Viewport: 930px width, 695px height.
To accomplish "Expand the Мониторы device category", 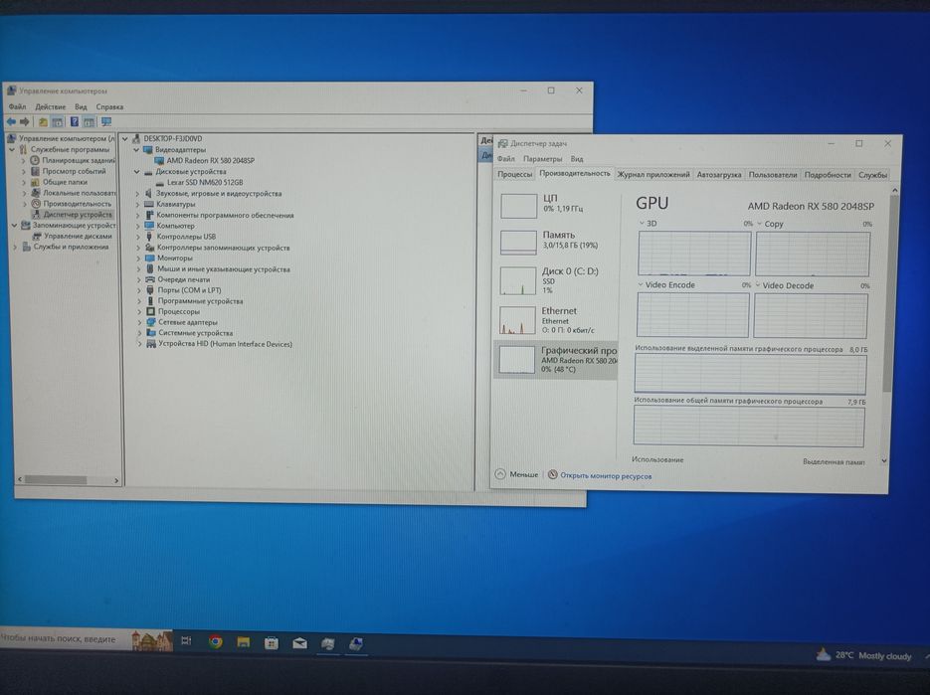I will [139, 258].
